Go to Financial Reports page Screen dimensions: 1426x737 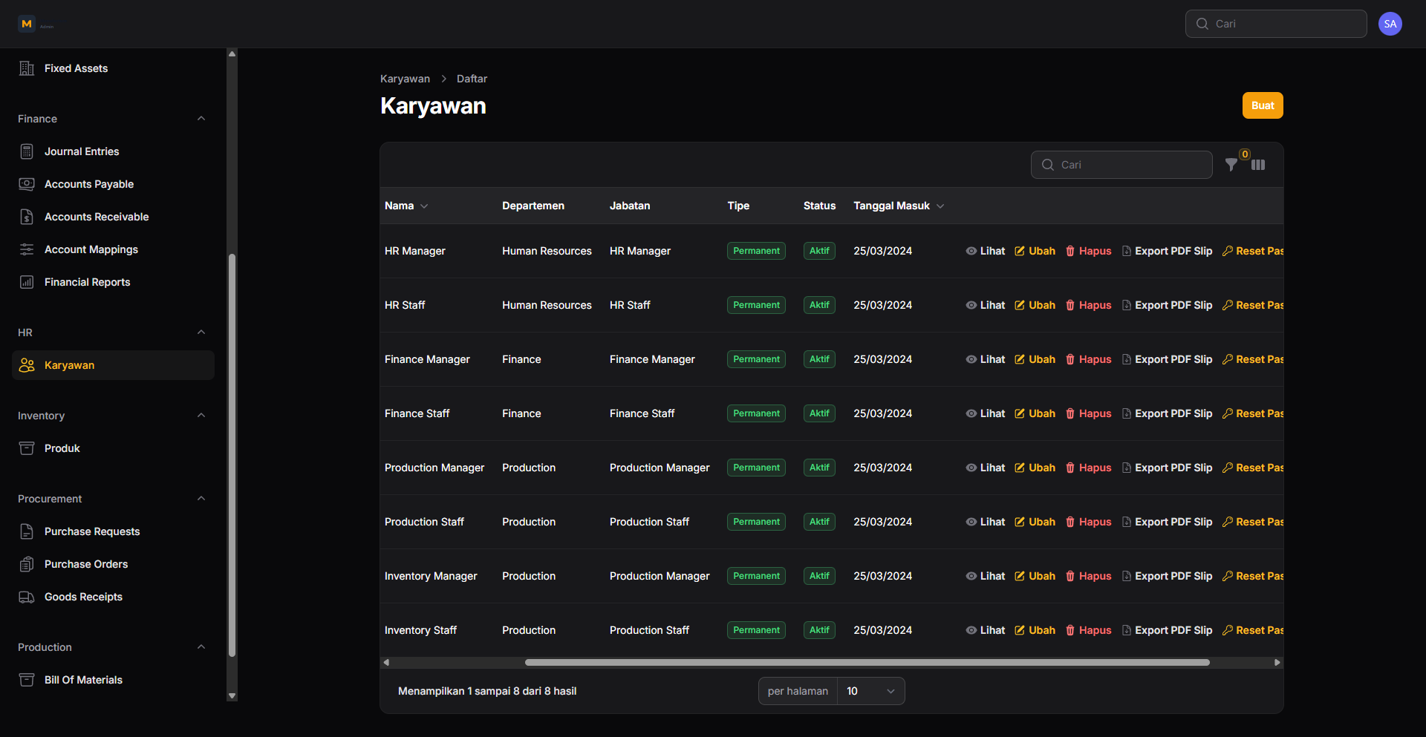[113, 282]
